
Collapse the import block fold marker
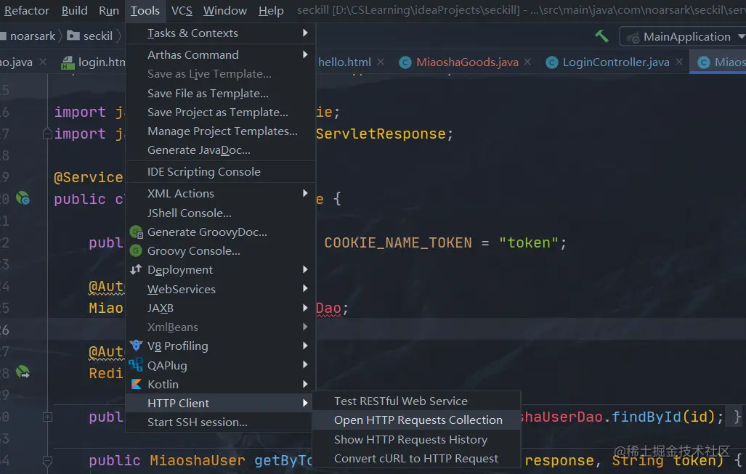[47, 134]
